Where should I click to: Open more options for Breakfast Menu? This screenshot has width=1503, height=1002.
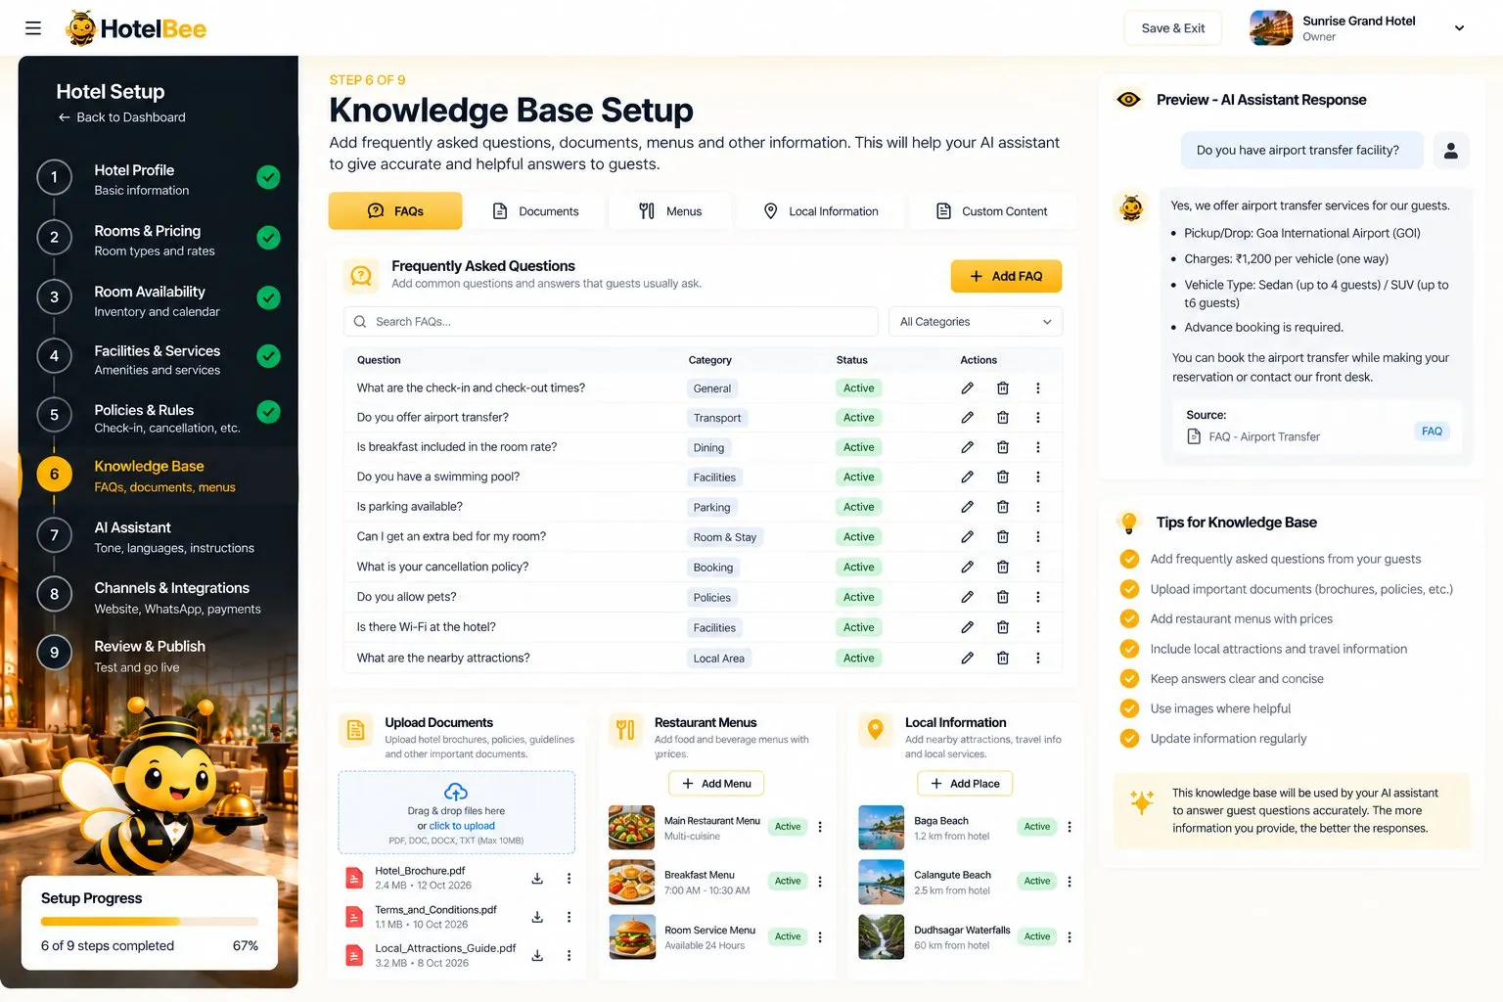(x=820, y=882)
